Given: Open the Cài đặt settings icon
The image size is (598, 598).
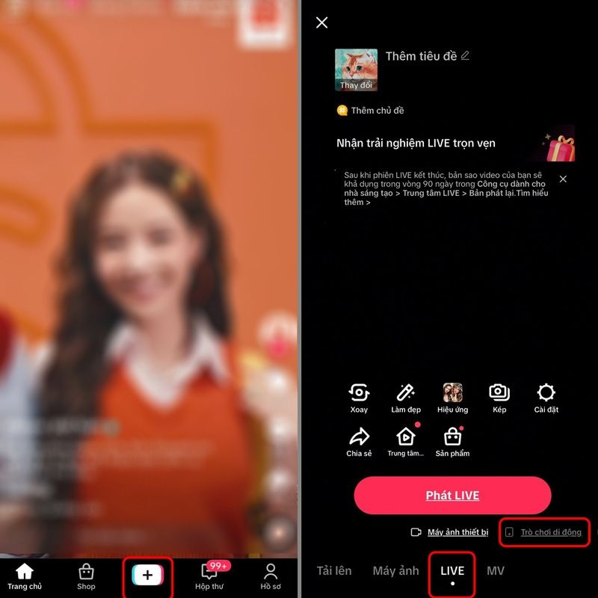Looking at the screenshot, I should [x=546, y=392].
